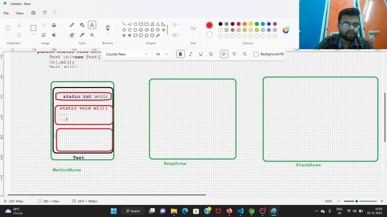Toggle Underline formatting
This screenshot has width=387, height=217.
[201, 54]
